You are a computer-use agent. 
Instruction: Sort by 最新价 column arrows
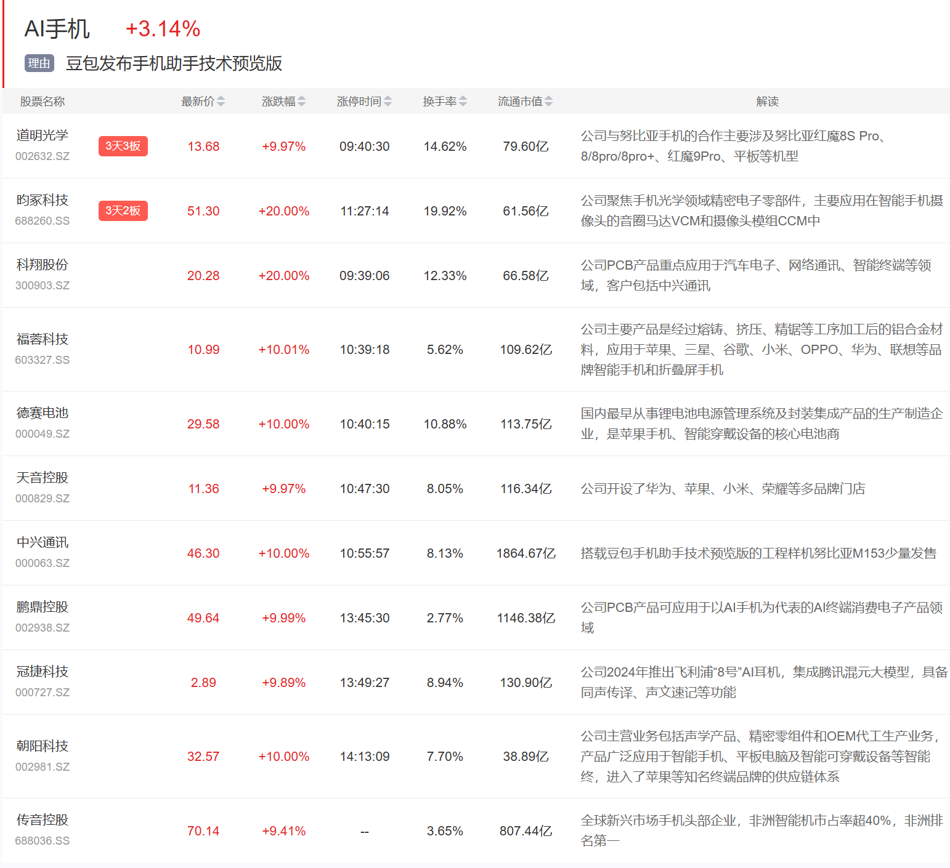coord(221,102)
